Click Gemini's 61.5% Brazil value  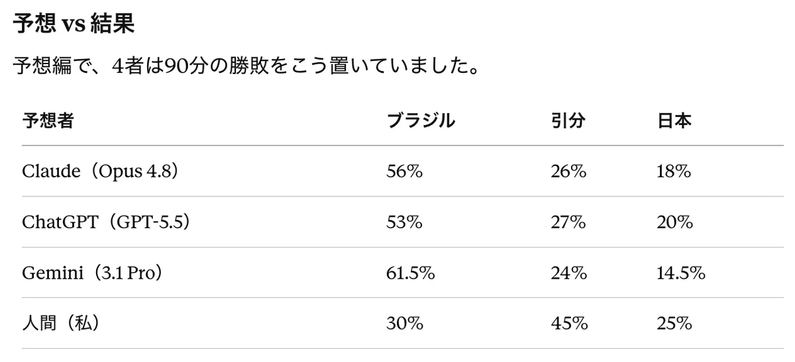pos(411,273)
